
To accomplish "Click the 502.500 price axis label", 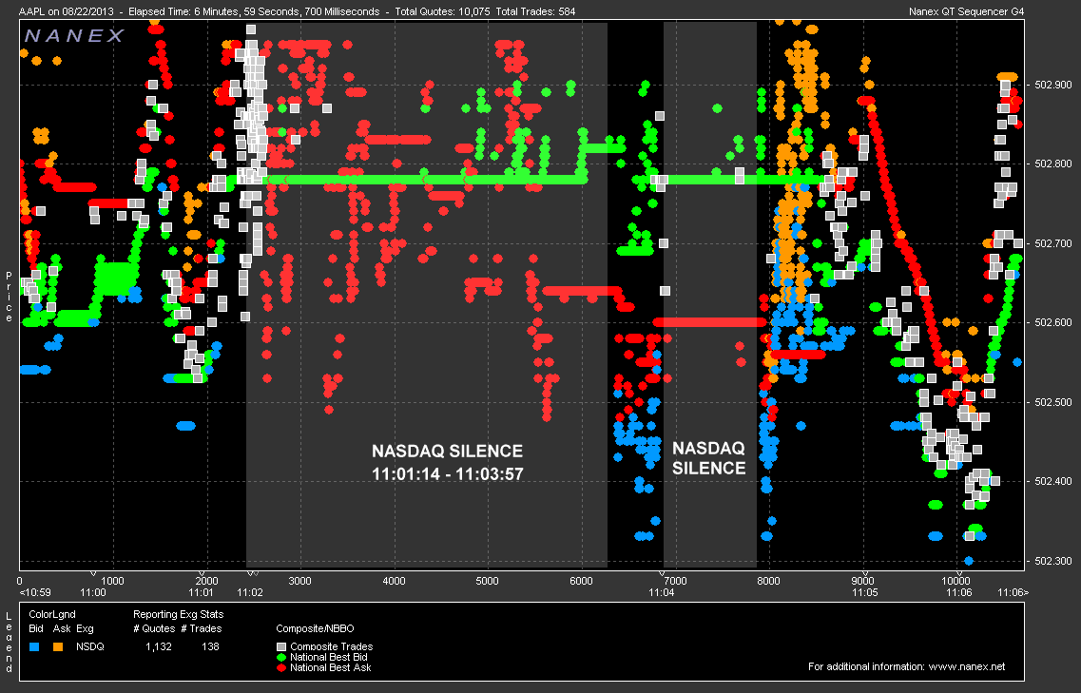I will 1053,402.
